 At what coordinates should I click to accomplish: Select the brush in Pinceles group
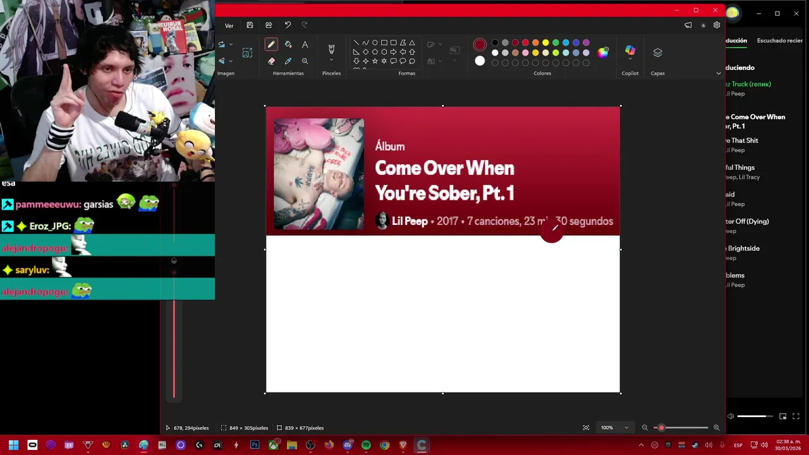click(331, 49)
